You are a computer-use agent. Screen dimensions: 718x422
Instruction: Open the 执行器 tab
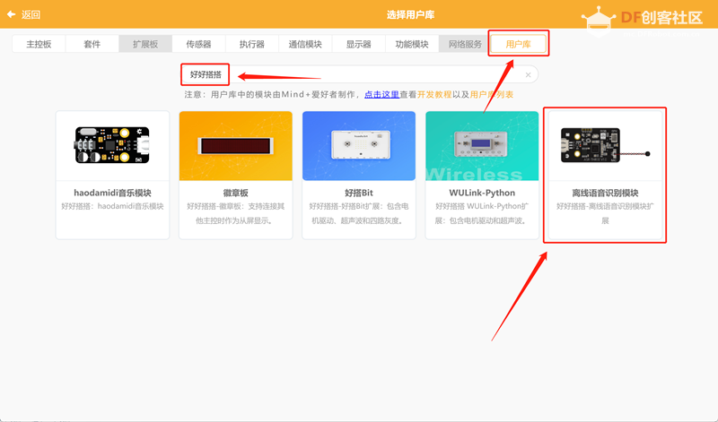point(252,44)
